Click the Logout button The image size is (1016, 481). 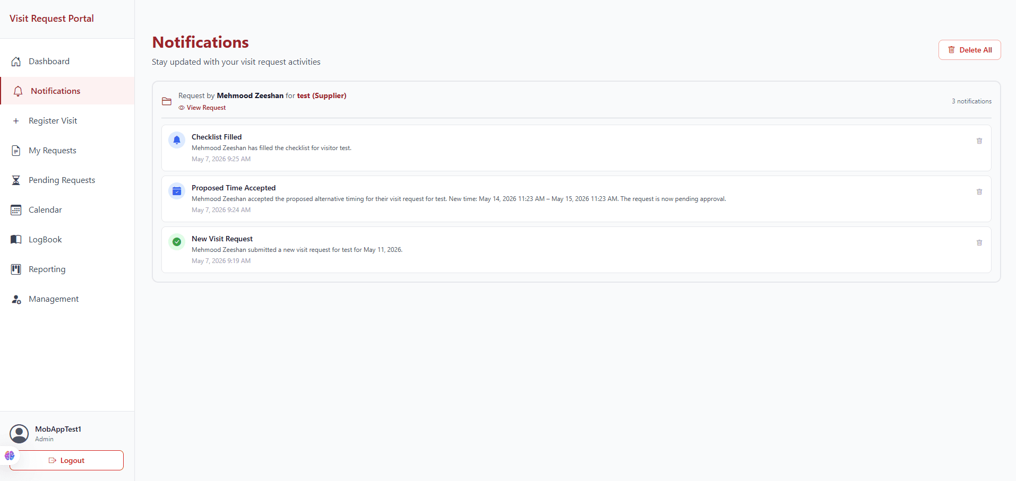66,460
